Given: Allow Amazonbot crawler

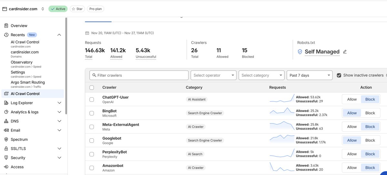Looking at the screenshot, I should 352,168.
